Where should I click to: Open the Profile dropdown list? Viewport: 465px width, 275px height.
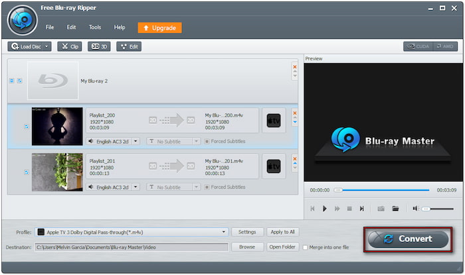point(225,232)
